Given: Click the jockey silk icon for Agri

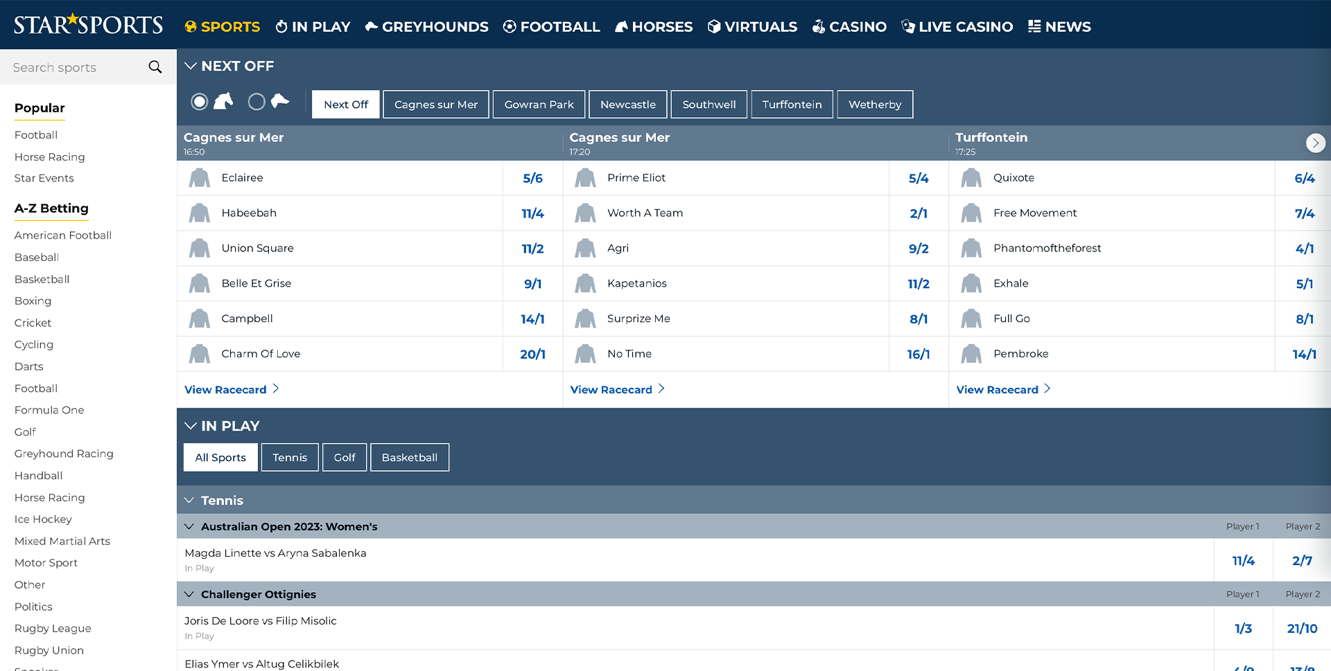Looking at the screenshot, I should [x=586, y=249].
